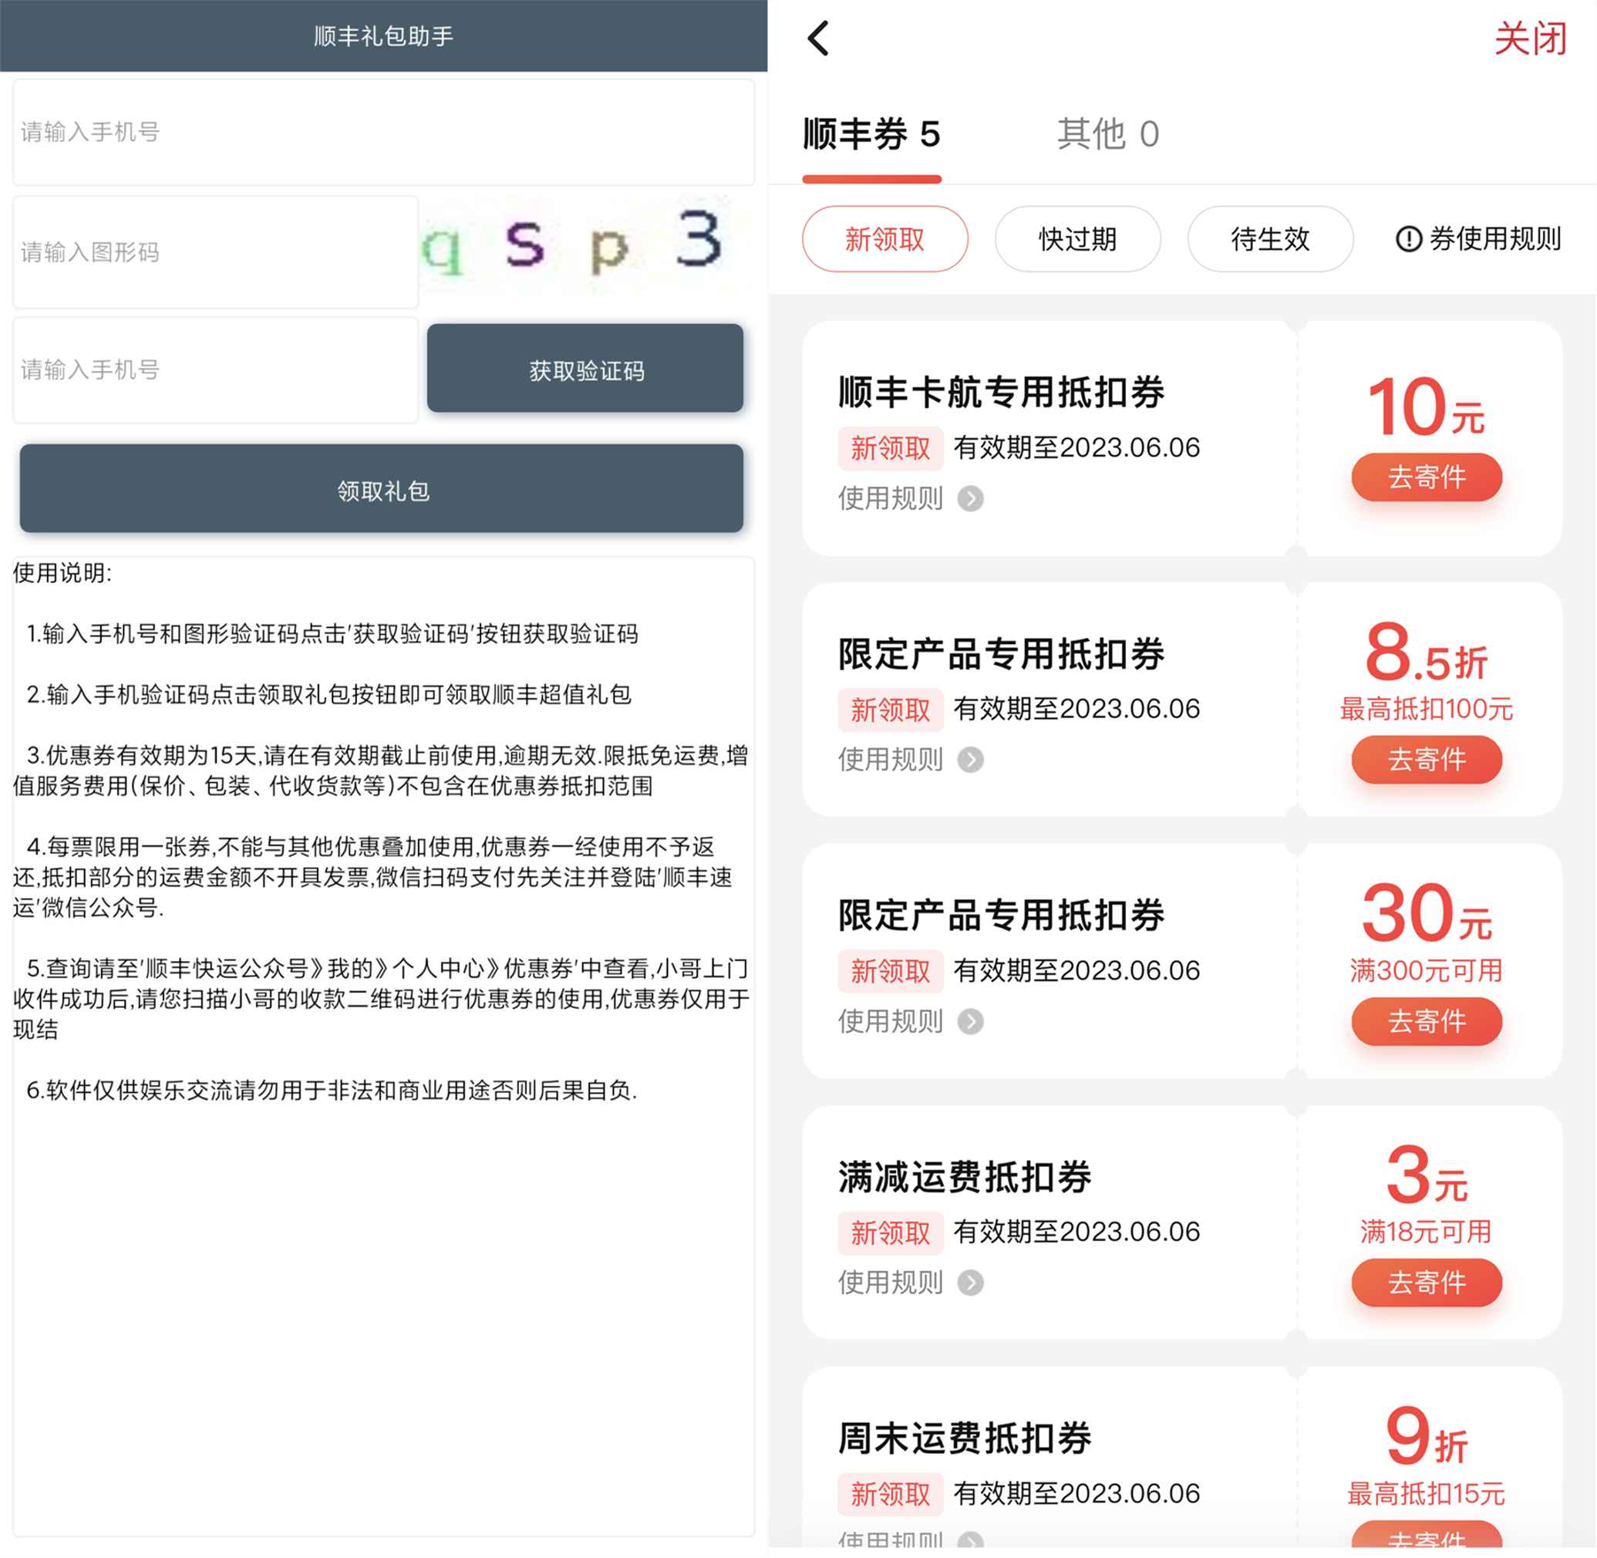Image resolution: width=1597 pixels, height=1558 pixels.
Task: Click the 请输入图形码 input field
Action: (215, 252)
